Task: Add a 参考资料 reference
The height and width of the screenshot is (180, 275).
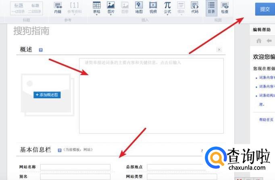Action: (x=74, y=8)
